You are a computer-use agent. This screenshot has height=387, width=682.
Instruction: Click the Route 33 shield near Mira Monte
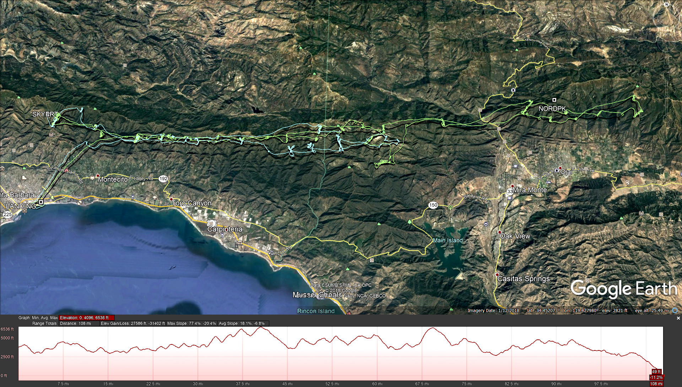click(510, 191)
